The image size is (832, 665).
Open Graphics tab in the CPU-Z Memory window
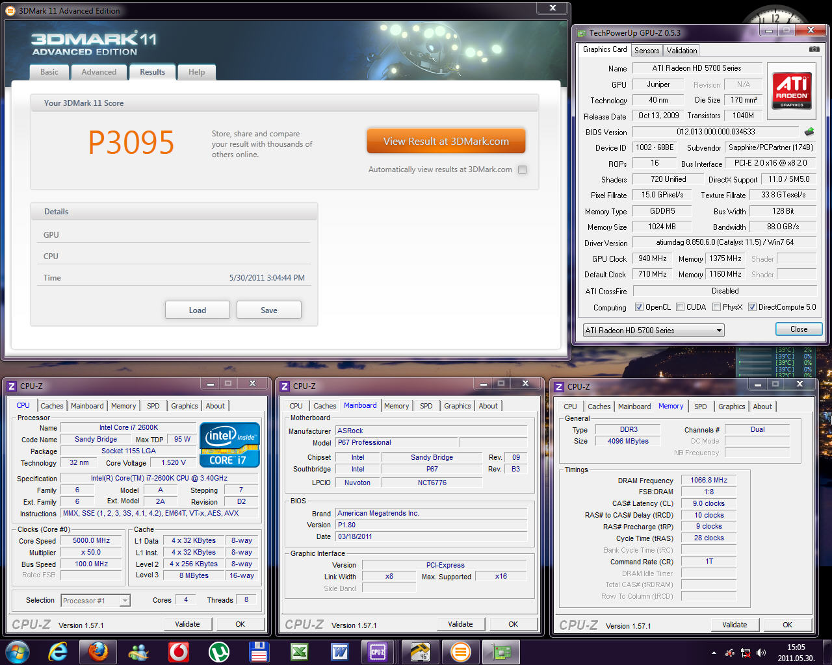[731, 407]
